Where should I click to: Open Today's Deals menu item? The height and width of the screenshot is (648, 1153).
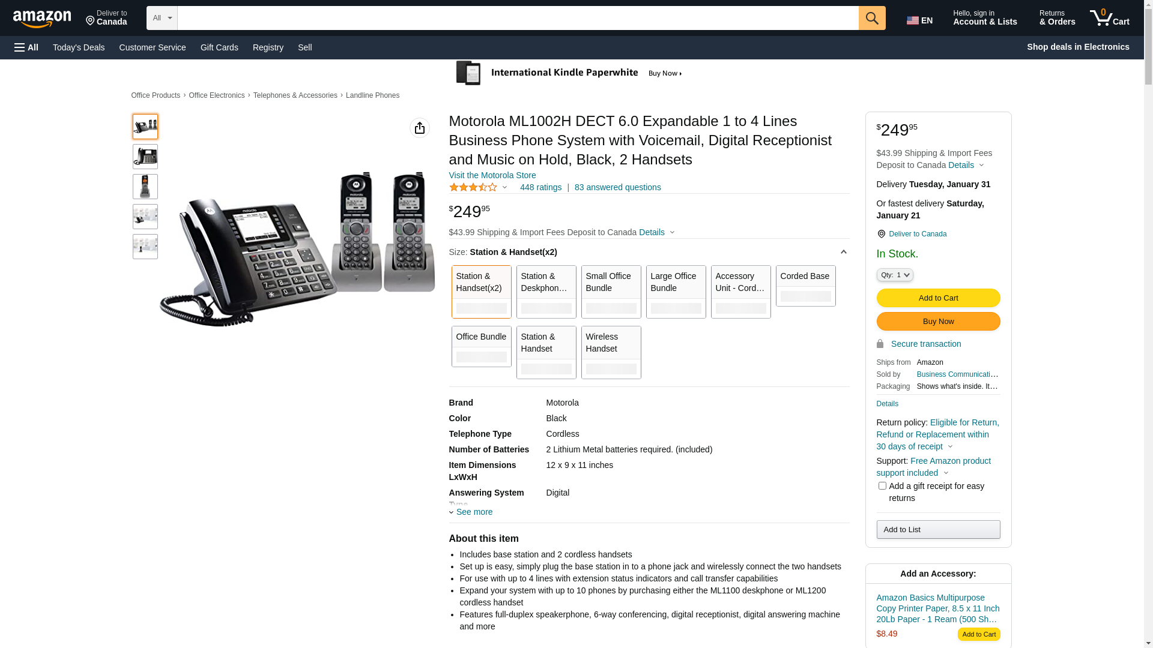pyautogui.click(x=79, y=47)
